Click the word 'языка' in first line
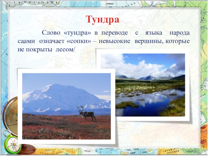This screenshot has width=208, height=156. coord(154,33)
